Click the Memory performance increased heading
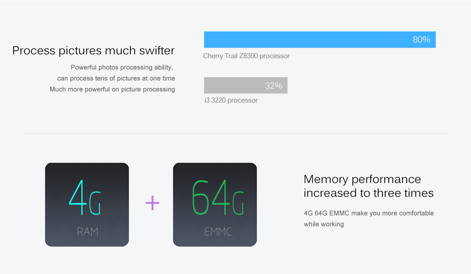Viewport: 471px width, 274px height. coord(369,186)
